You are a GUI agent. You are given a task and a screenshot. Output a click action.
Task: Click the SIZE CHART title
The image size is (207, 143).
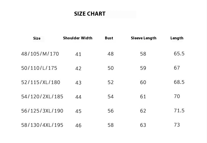[90, 14]
